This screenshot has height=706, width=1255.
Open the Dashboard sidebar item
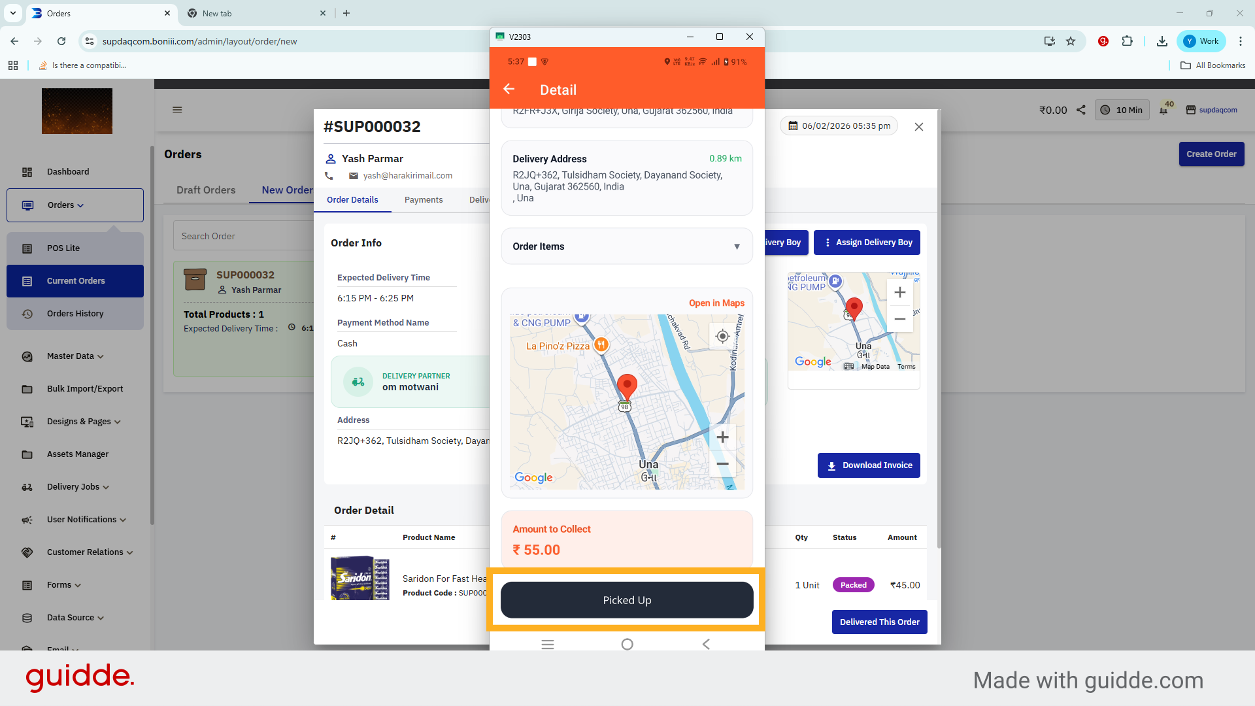pyautogui.click(x=68, y=172)
